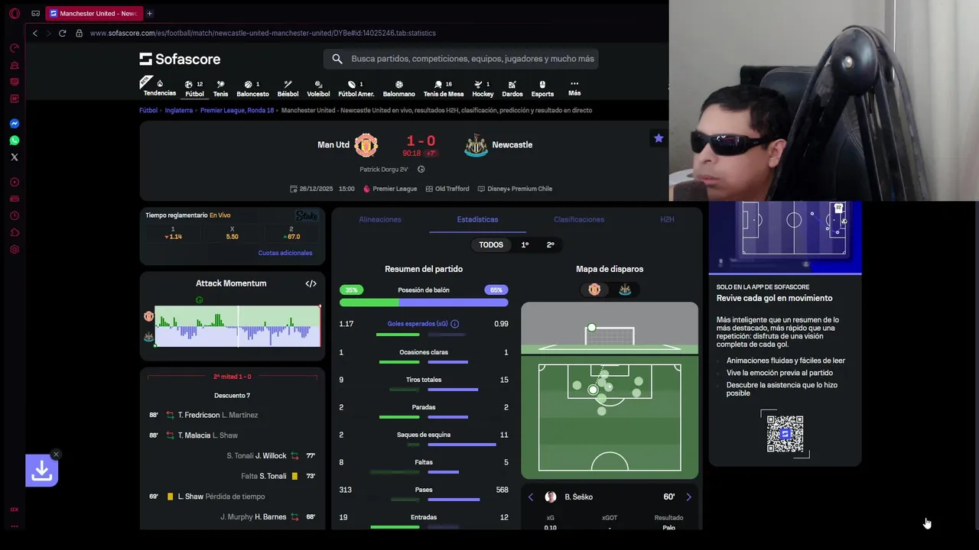Open the Manchester United team crest
Screen dimensions: 979x550
click(x=366, y=145)
